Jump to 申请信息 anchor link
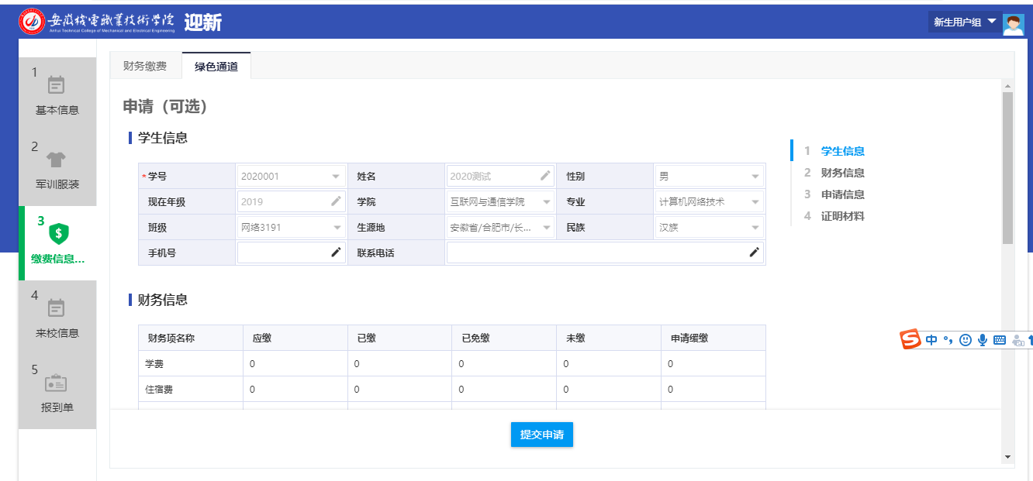Screen dimensions: 1033x481 843,194
